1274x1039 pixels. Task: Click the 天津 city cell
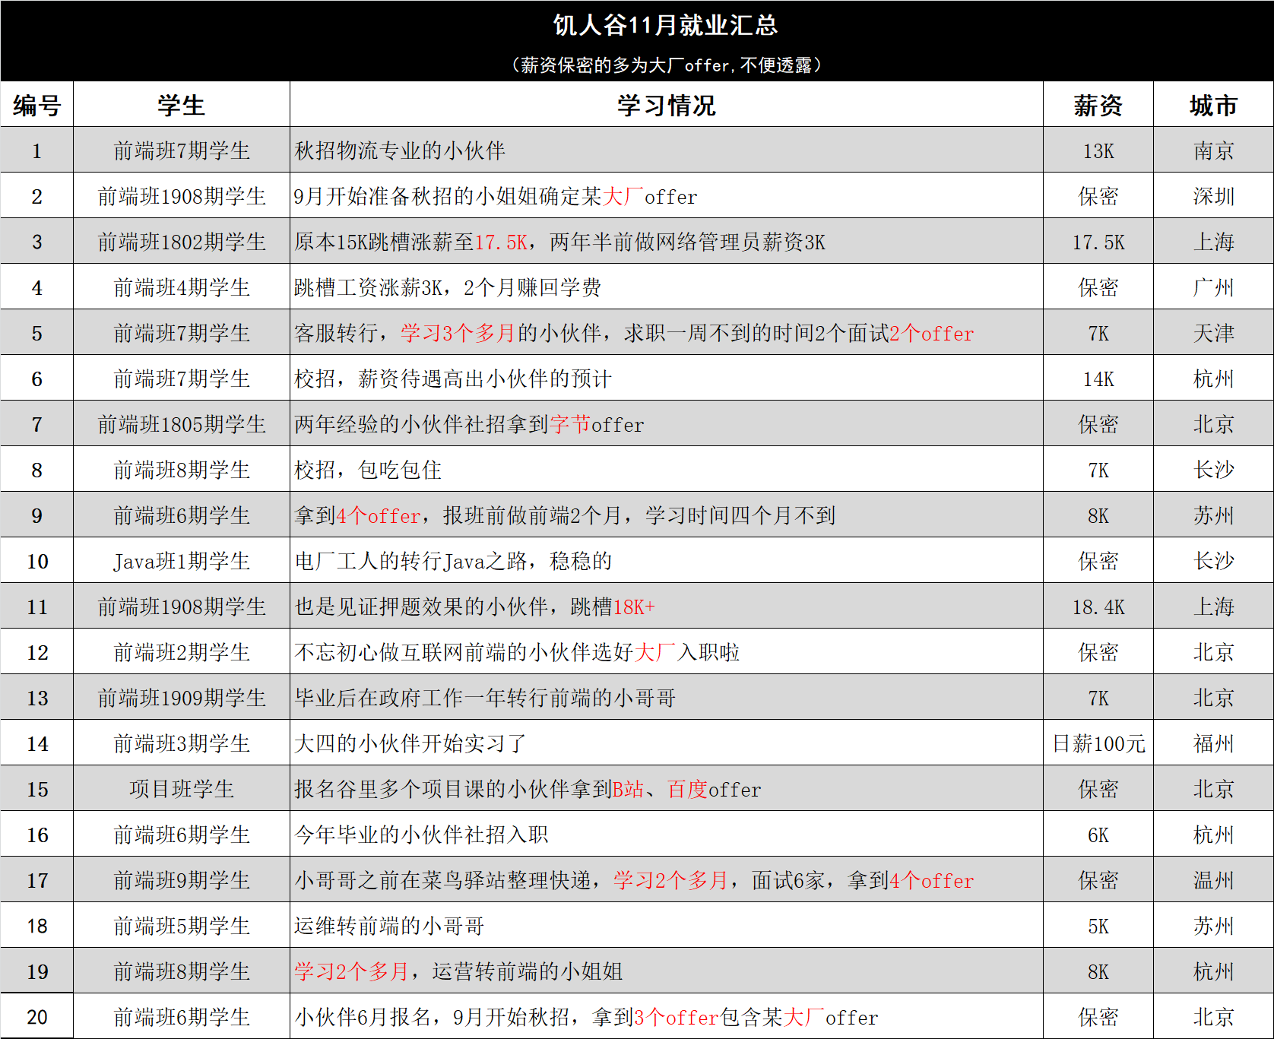pos(1213,333)
